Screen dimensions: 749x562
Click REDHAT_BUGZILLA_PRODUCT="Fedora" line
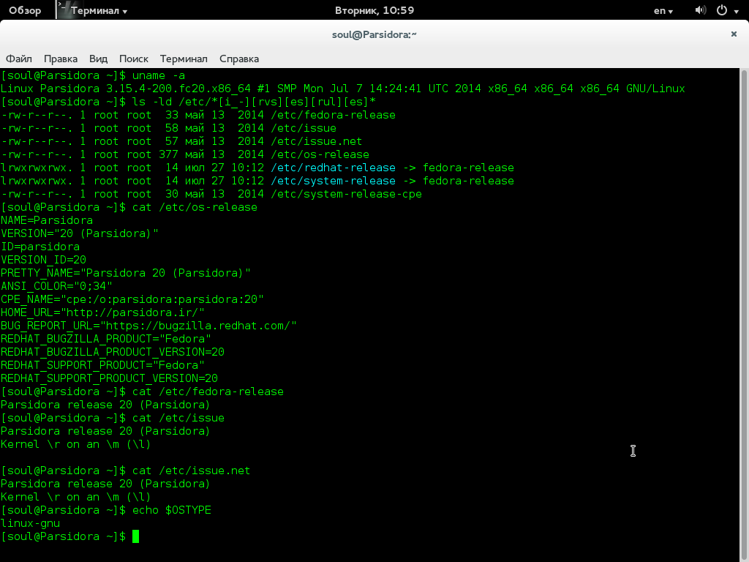coord(106,339)
